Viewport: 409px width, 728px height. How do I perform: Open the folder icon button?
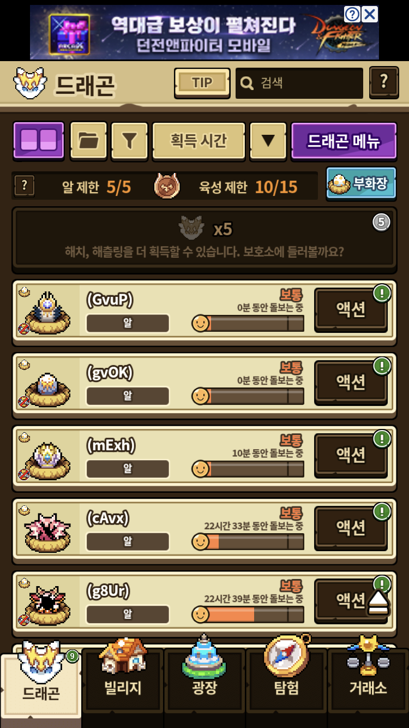pos(89,140)
